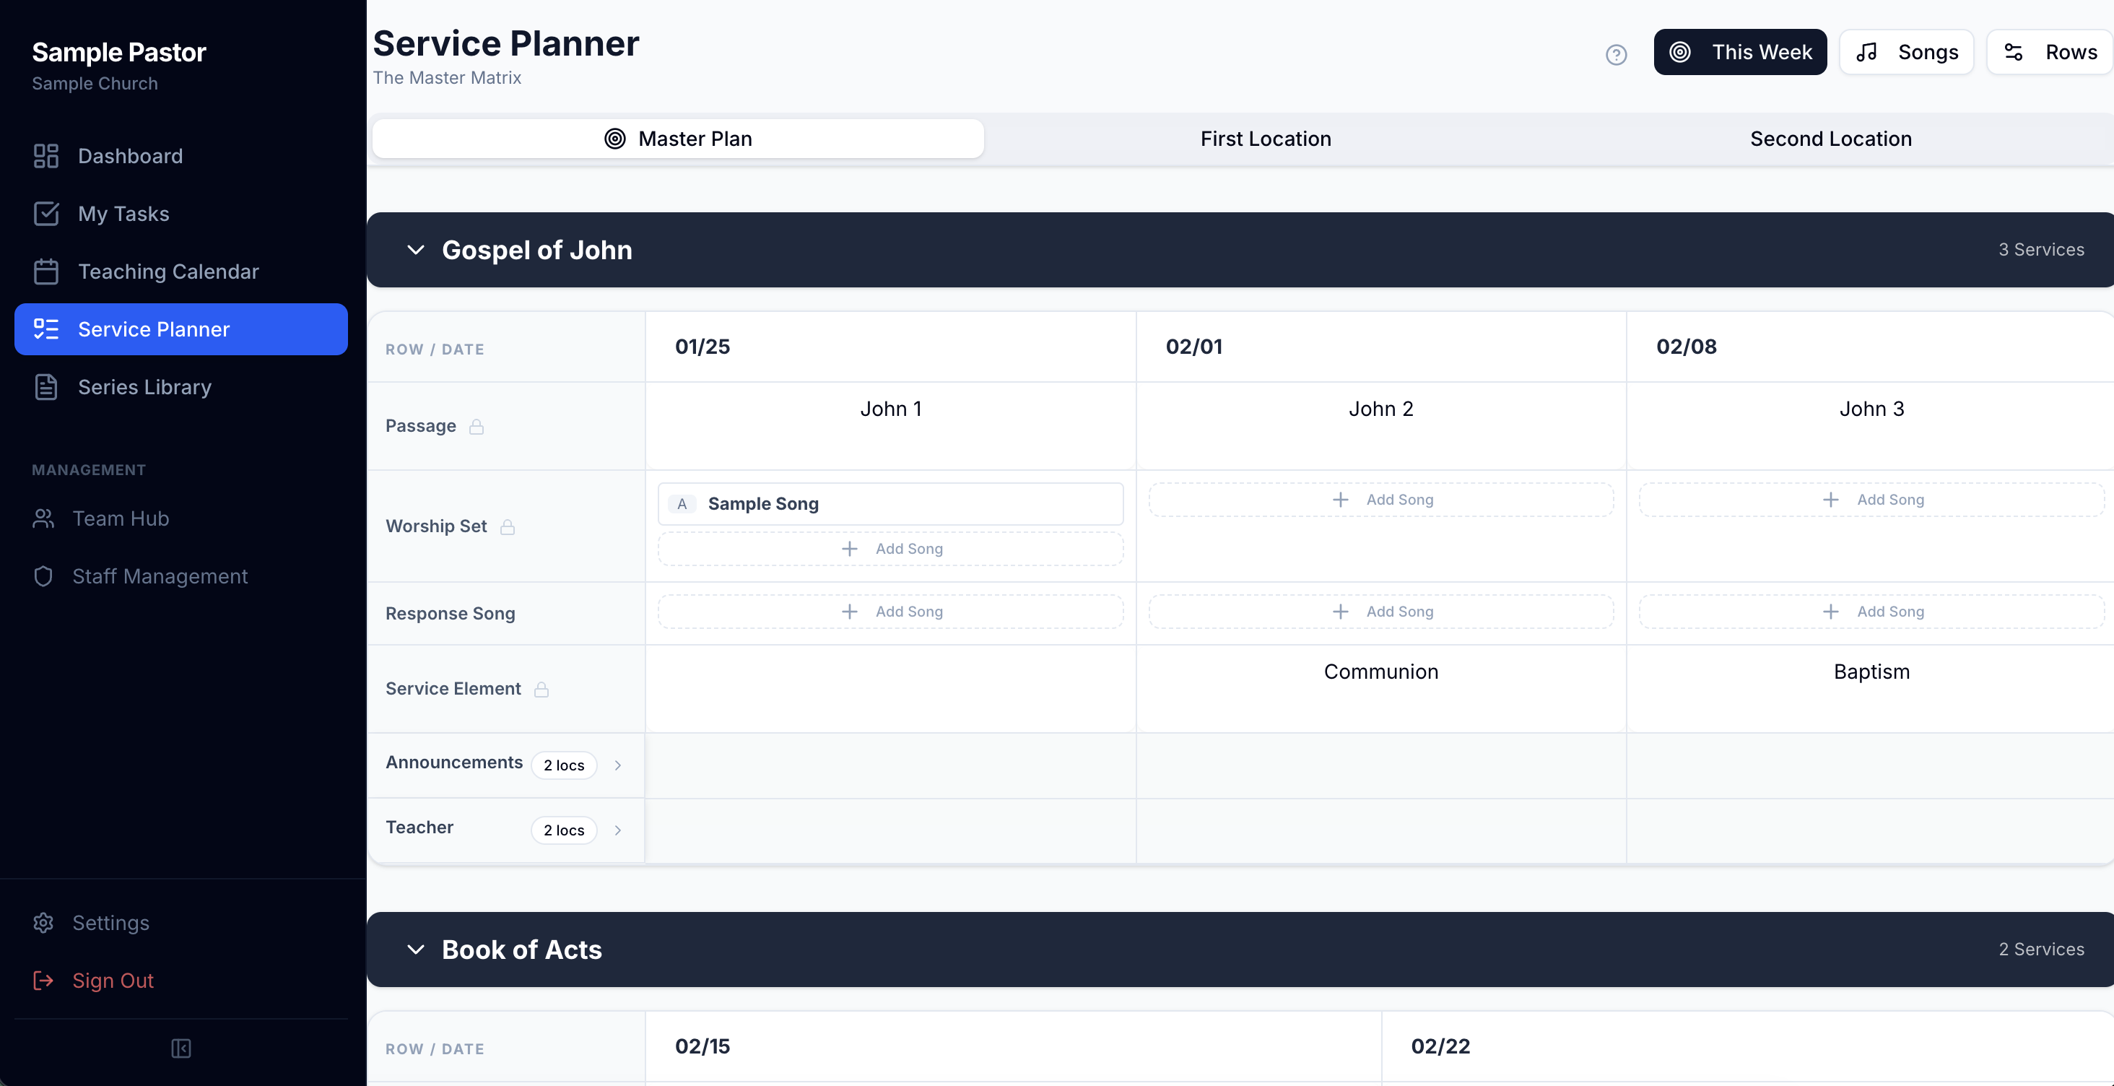2114x1086 pixels.
Task: Expand the Book of Acts section
Action: tap(416, 950)
